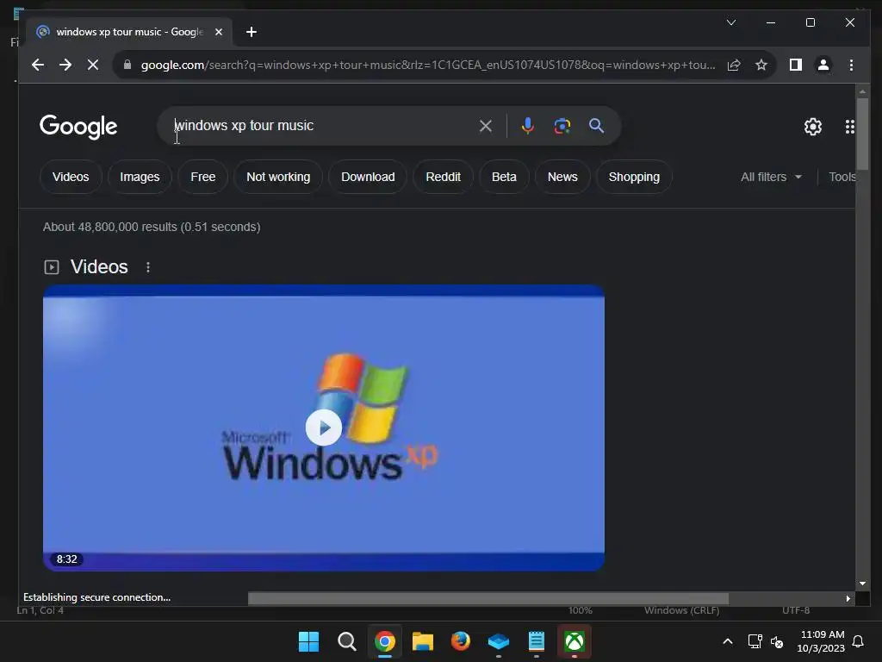Open the Chrome side panel

[x=795, y=65]
